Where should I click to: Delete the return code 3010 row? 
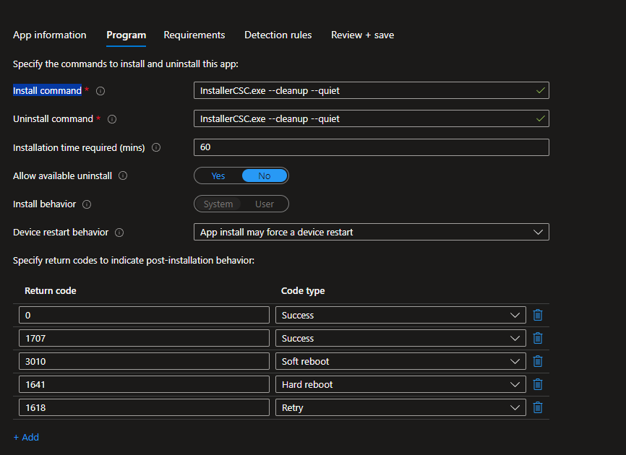coord(538,361)
